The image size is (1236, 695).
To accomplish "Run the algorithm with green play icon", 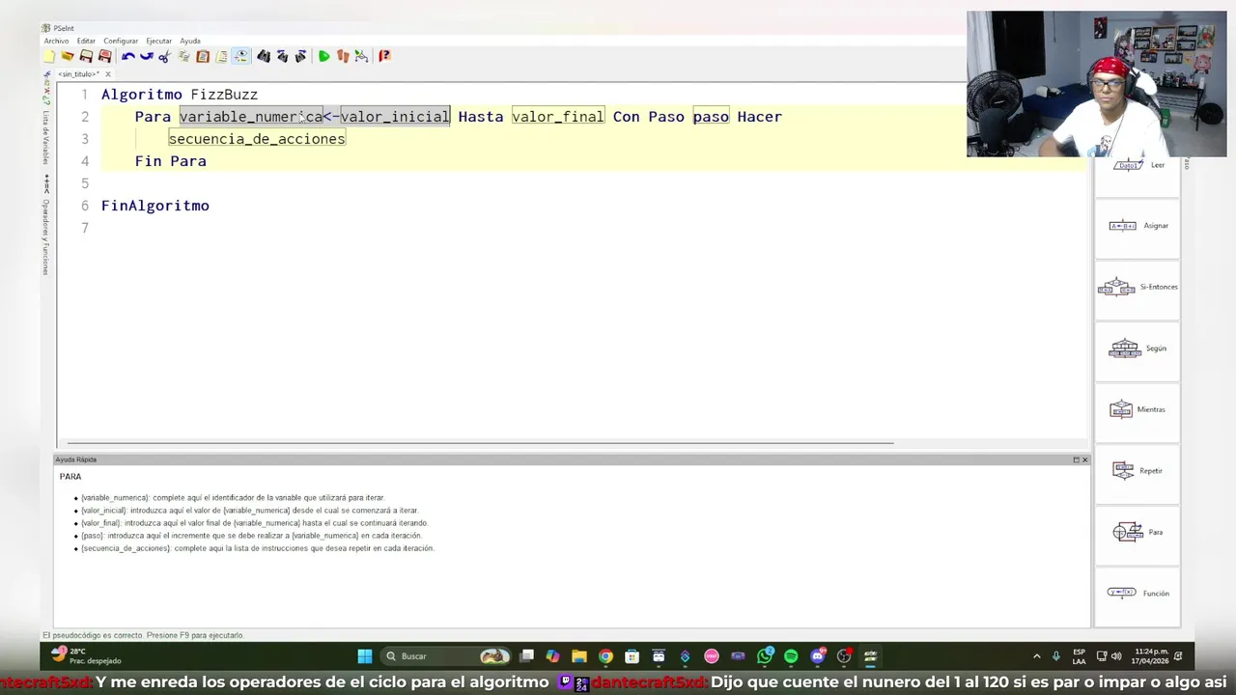I will click(323, 56).
